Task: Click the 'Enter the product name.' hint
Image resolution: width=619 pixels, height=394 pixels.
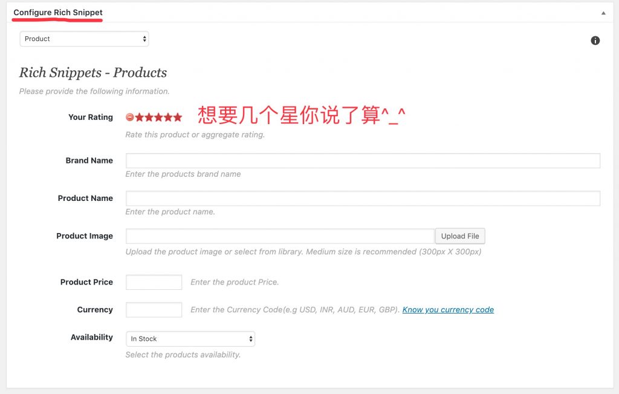Action: 170,212
